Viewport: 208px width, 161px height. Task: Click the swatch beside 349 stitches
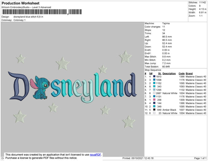pyautogui.click(x=154, y=106)
